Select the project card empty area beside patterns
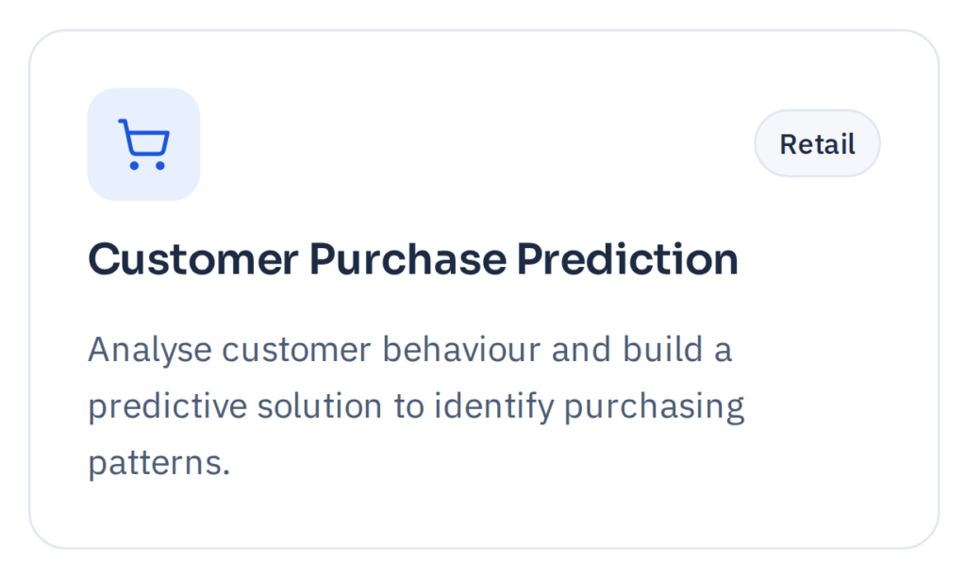Screen dimensions: 966x577 555,464
